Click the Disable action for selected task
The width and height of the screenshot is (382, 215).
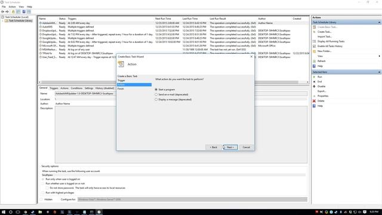tap(321, 86)
